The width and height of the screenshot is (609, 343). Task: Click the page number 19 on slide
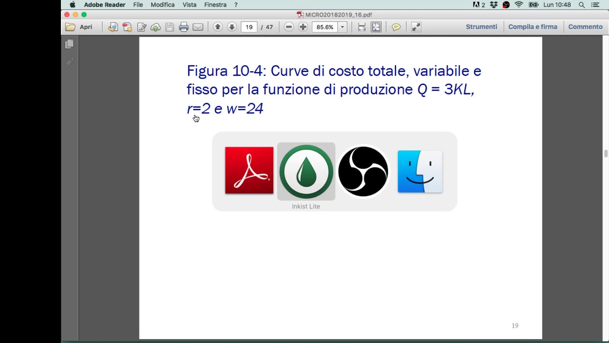[515, 326]
